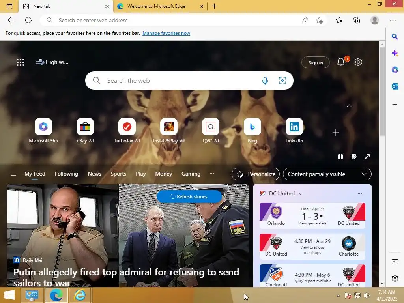Select the Money feed tab
Viewport: 404px width, 303px height.
pyautogui.click(x=164, y=174)
